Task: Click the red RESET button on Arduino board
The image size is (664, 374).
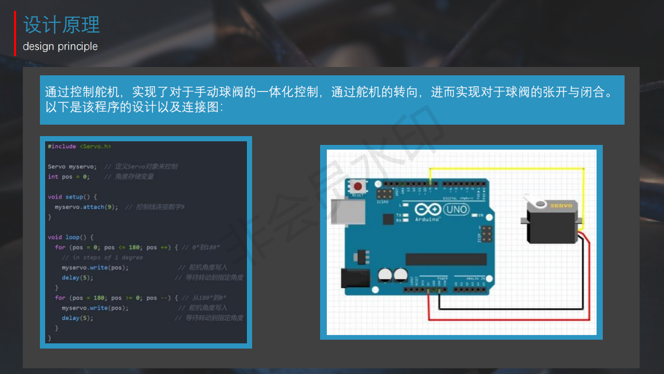Action: point(358,186)
